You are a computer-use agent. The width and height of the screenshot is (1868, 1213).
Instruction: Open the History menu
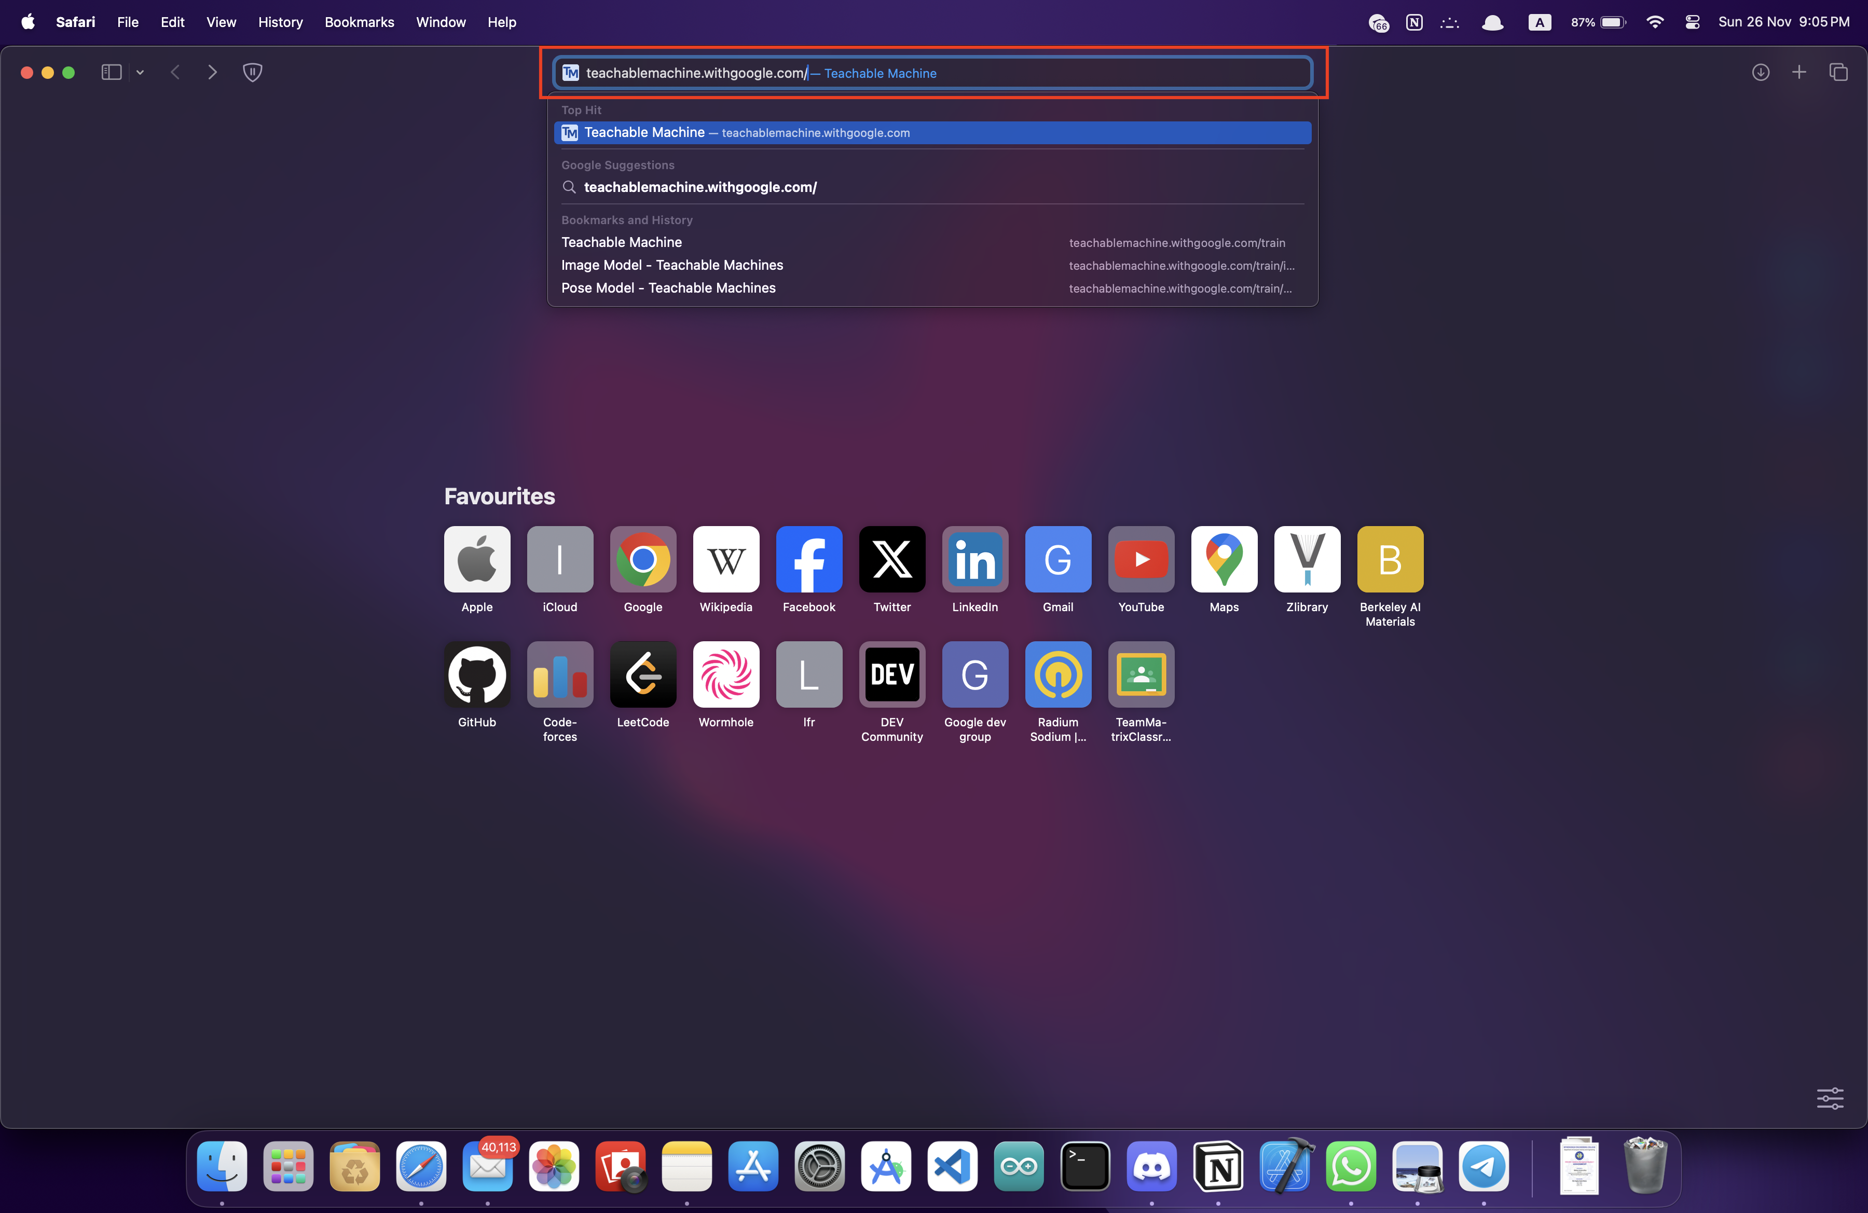coord(280,22)
